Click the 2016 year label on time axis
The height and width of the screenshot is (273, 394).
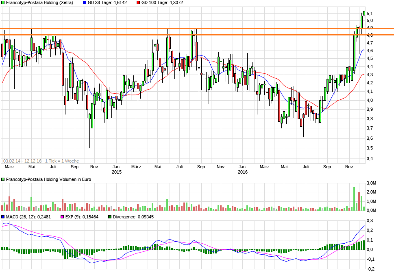tap(243, 172)
